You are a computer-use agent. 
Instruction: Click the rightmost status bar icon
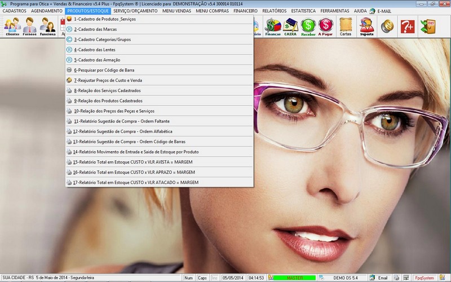pyautogui.click(x=442, y=277)
